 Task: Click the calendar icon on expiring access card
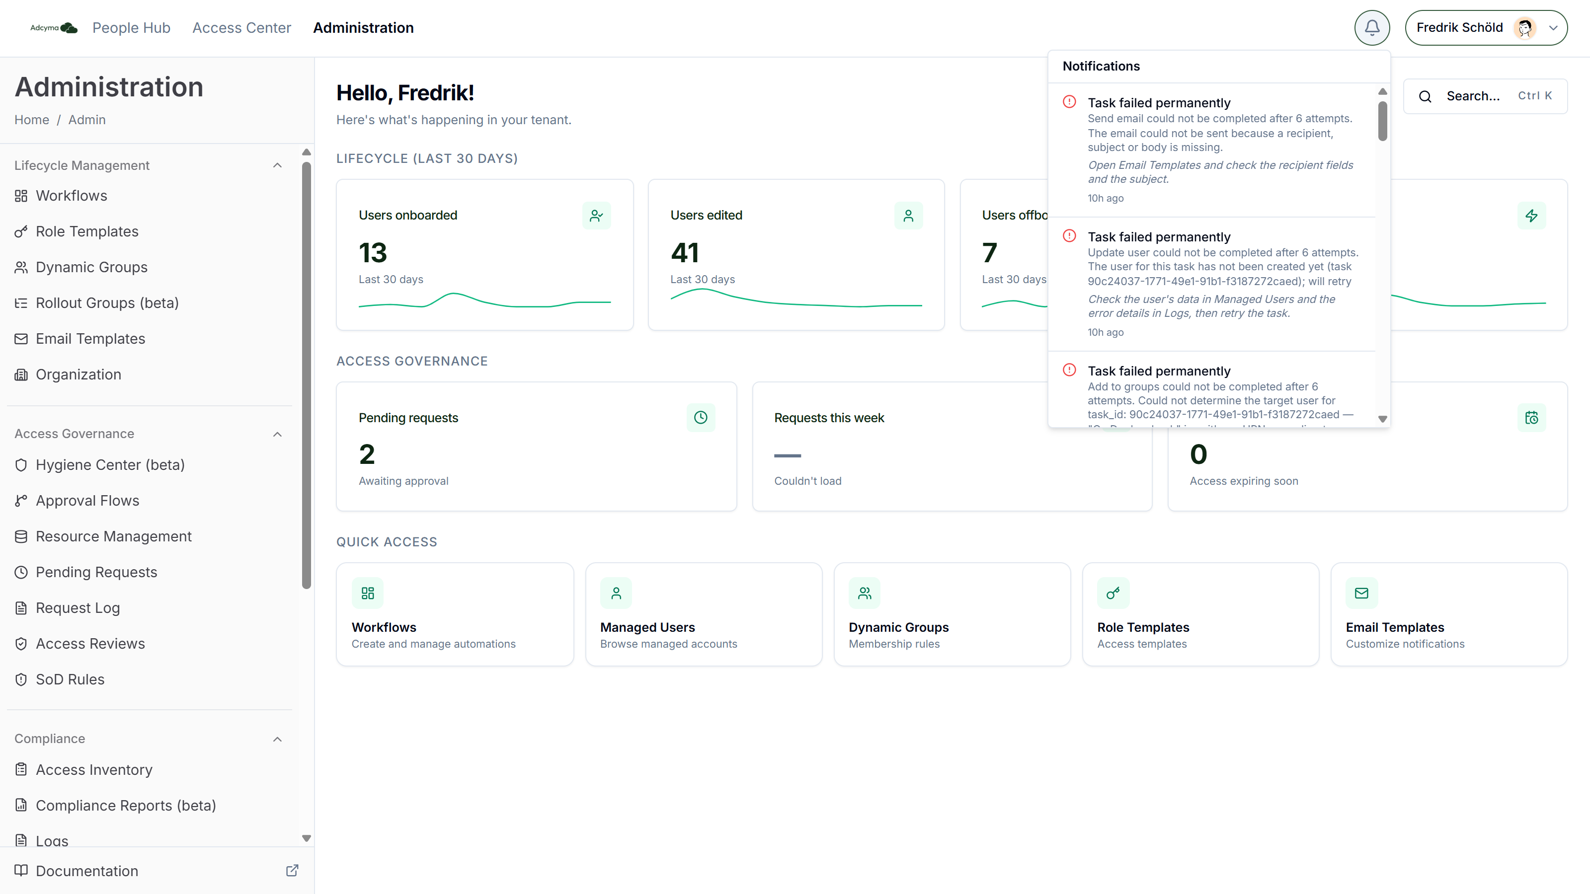[1531, 418]
